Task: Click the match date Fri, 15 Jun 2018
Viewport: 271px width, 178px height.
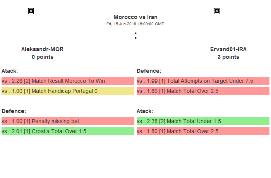Action: (135, 24)
